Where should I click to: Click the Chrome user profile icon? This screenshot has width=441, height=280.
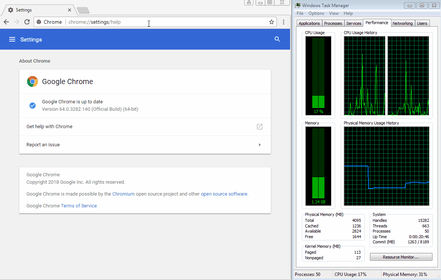(x=249, y=3)
